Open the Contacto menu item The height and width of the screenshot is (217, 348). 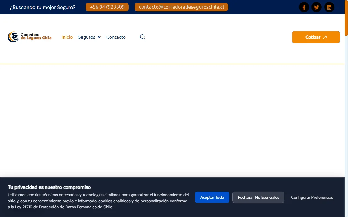[116, 37]
